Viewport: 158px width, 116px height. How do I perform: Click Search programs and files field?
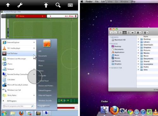[19, 106]
